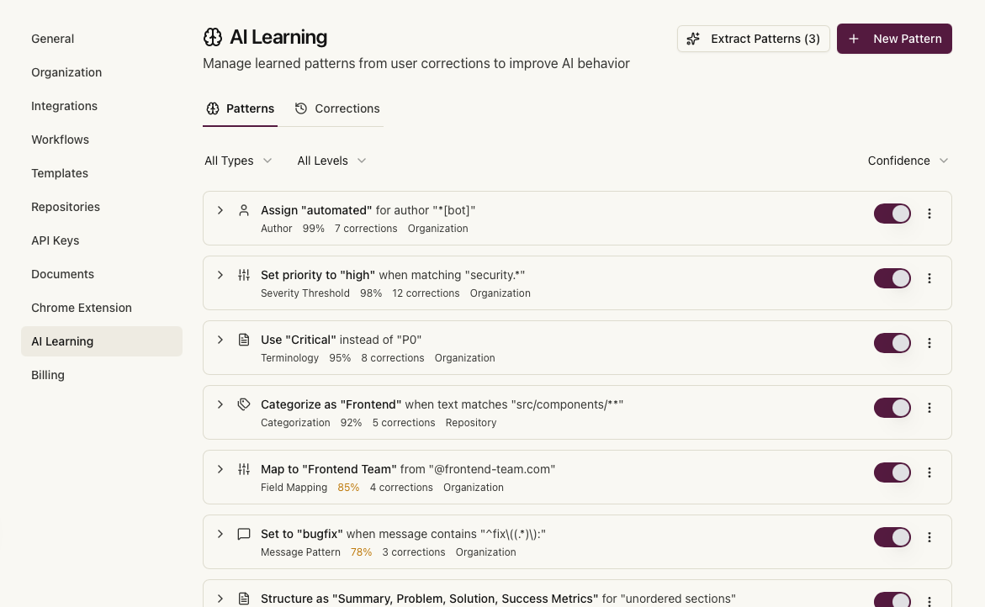
Task: Turn off the Use "Critical" terminology pattern
Action: [x=892, y=343]
